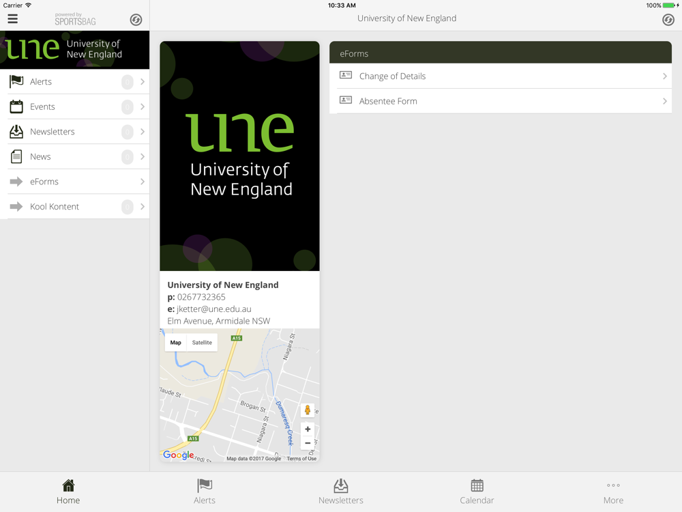Screen dimensions: 682x512
Task: Click the Alerts flag icon in sidebar
Action: [x=16, y=81]
